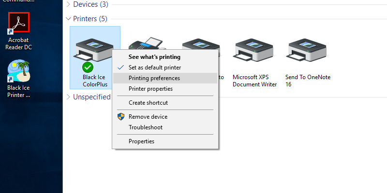Viewport: 387px width, 193px height.
Task: Open Printing preferences from context menu
Action: coord(154,78)
